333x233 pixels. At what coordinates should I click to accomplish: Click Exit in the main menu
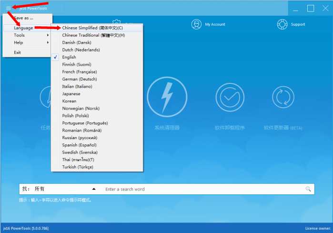pos(18,52)
